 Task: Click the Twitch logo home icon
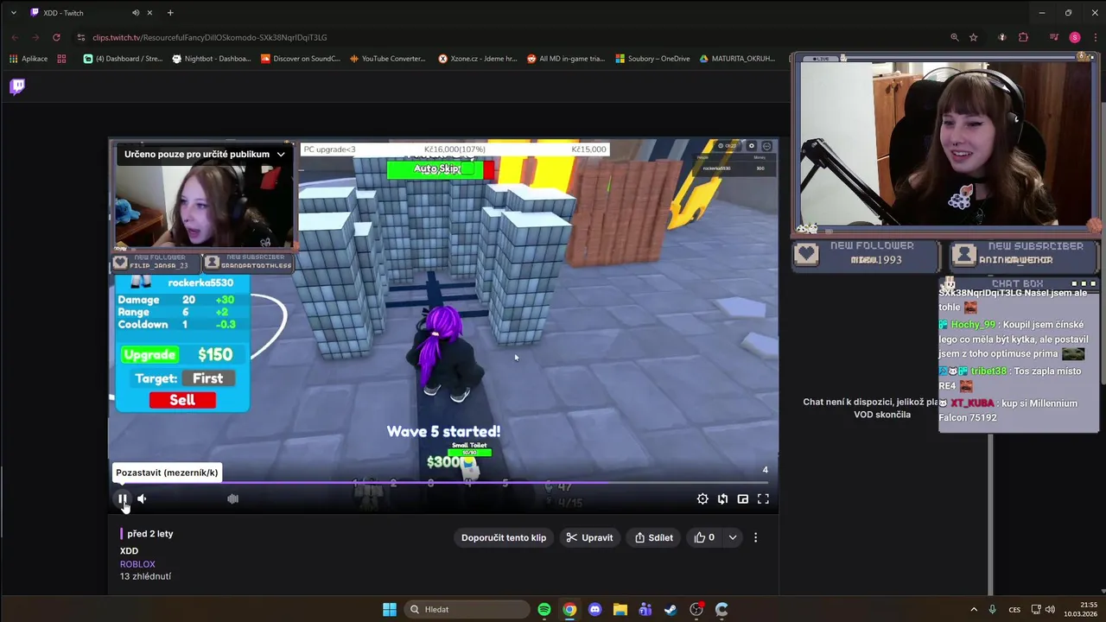pos(17,86)
